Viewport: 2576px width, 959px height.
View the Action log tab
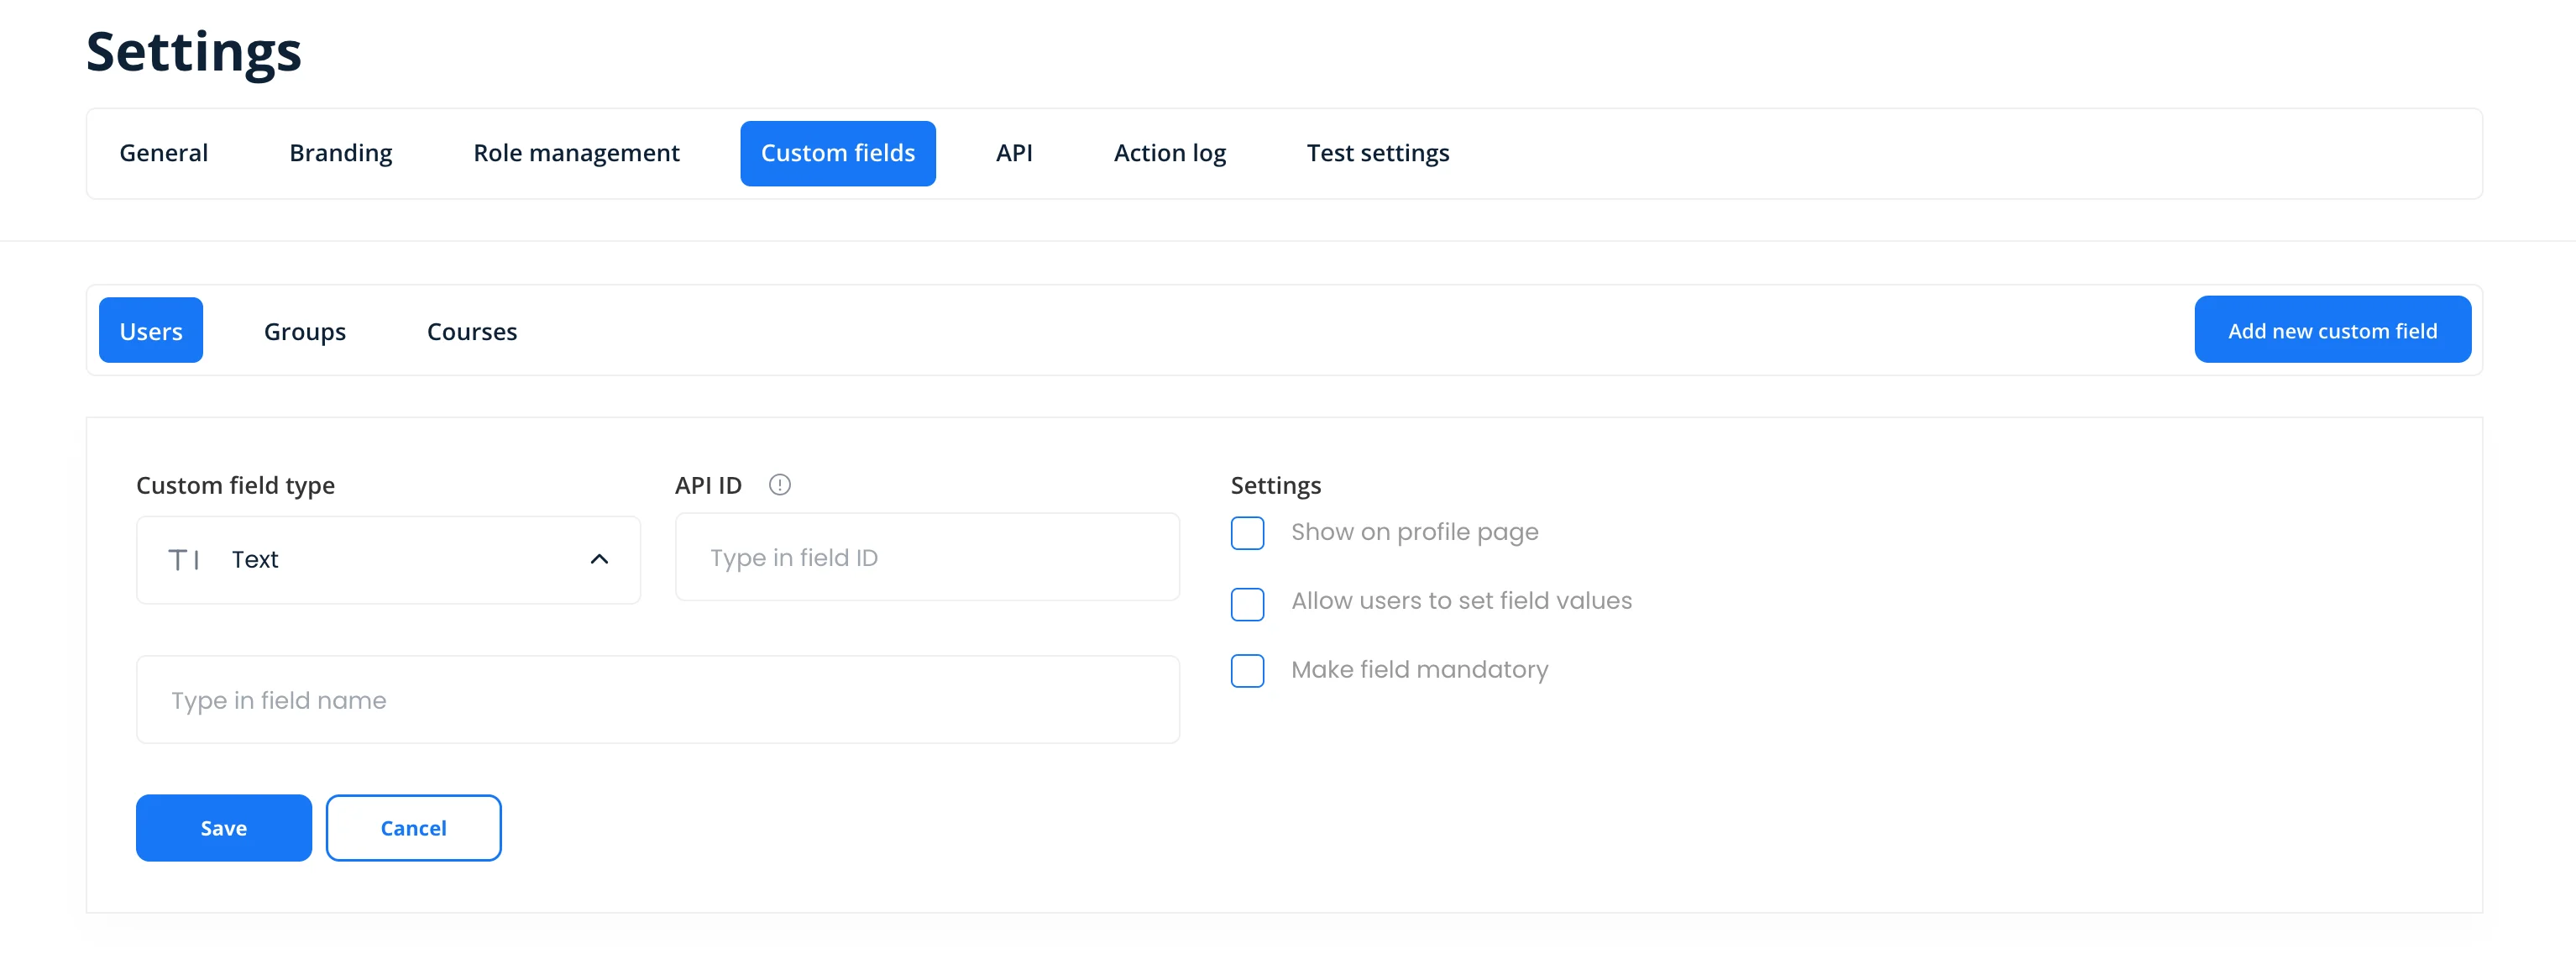click(1169, 153)
